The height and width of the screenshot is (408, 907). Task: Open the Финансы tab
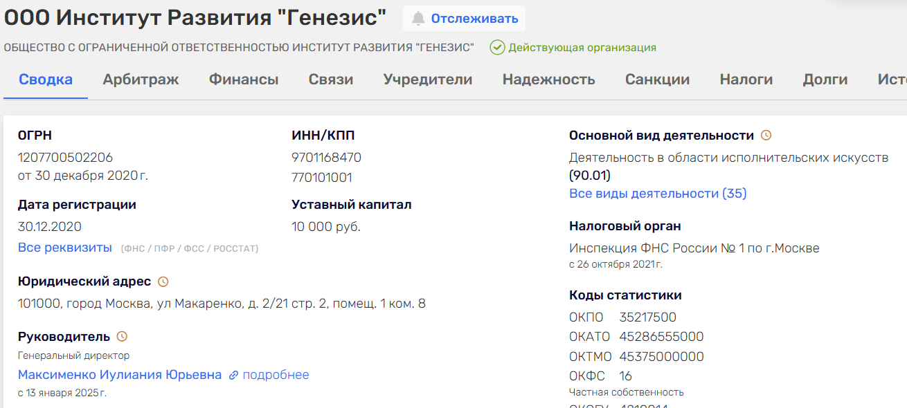(x=242, y=79)
